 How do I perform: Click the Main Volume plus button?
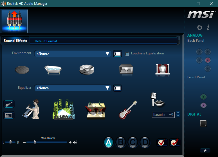(70, 142)
